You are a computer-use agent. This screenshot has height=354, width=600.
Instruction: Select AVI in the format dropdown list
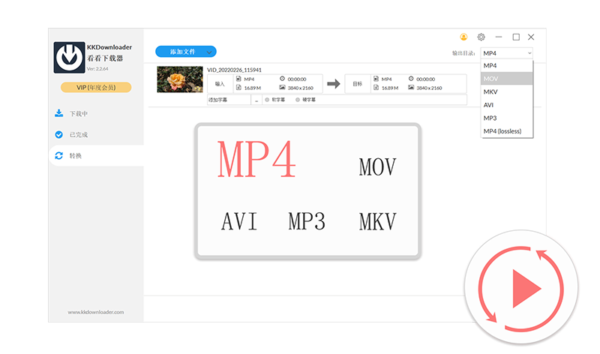click(506, 105)
